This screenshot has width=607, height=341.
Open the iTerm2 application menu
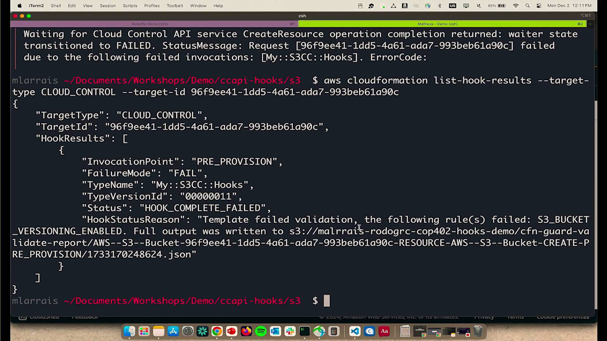[36, 6]
